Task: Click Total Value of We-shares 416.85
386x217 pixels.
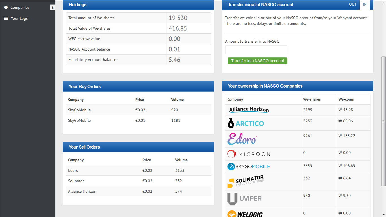Action: tap(178, 28)
